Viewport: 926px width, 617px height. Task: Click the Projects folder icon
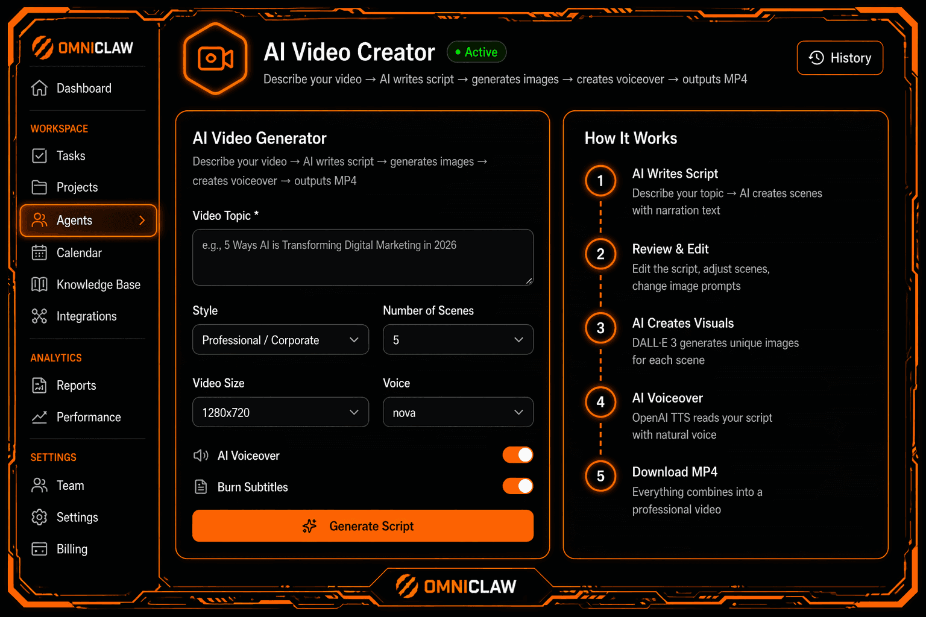pos(39,187)
